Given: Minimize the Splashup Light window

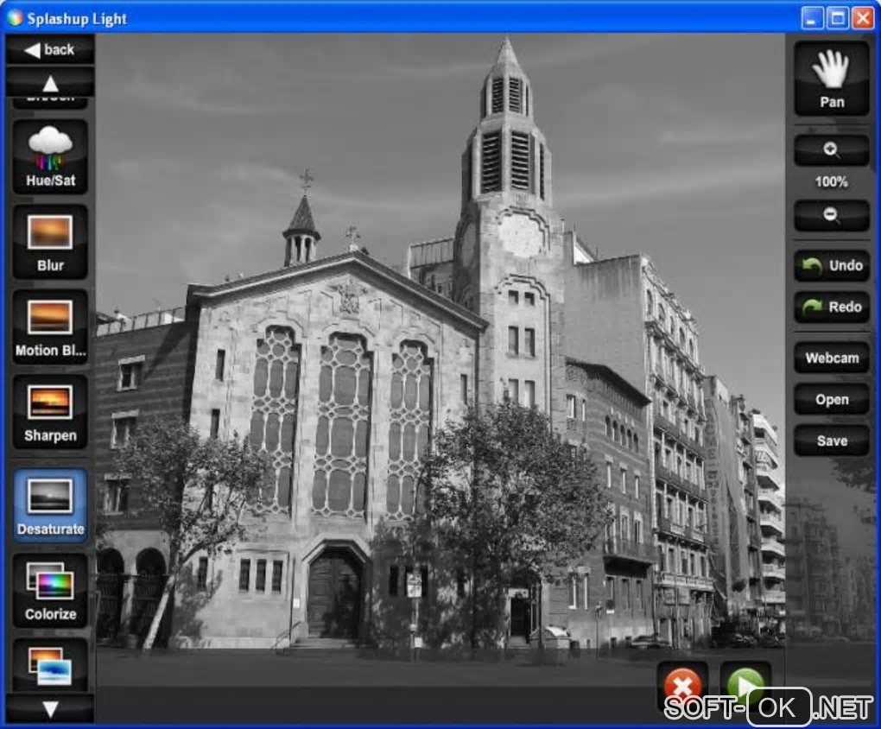Looking at the screenshot, I should click(x=811, y=18).
